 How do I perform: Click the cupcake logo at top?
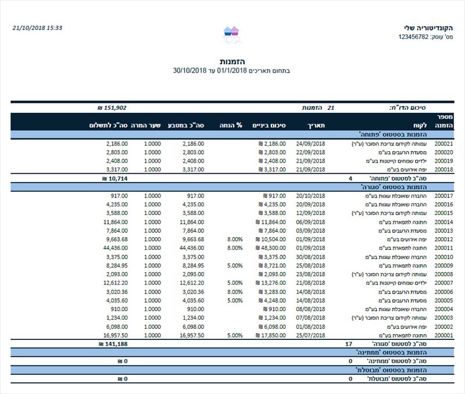point(231,35)
